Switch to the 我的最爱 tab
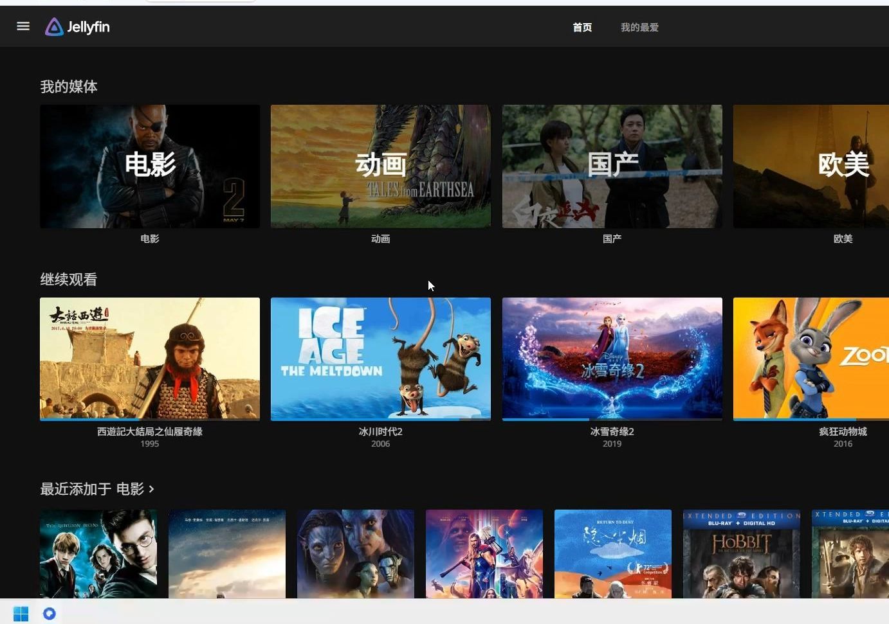This screenshot has width=889, height=624. [x=639, y=27]
